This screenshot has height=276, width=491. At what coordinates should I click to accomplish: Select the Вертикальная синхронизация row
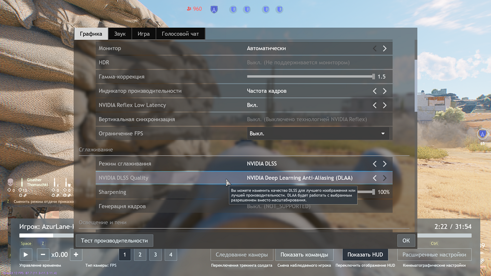click(244, 119)
